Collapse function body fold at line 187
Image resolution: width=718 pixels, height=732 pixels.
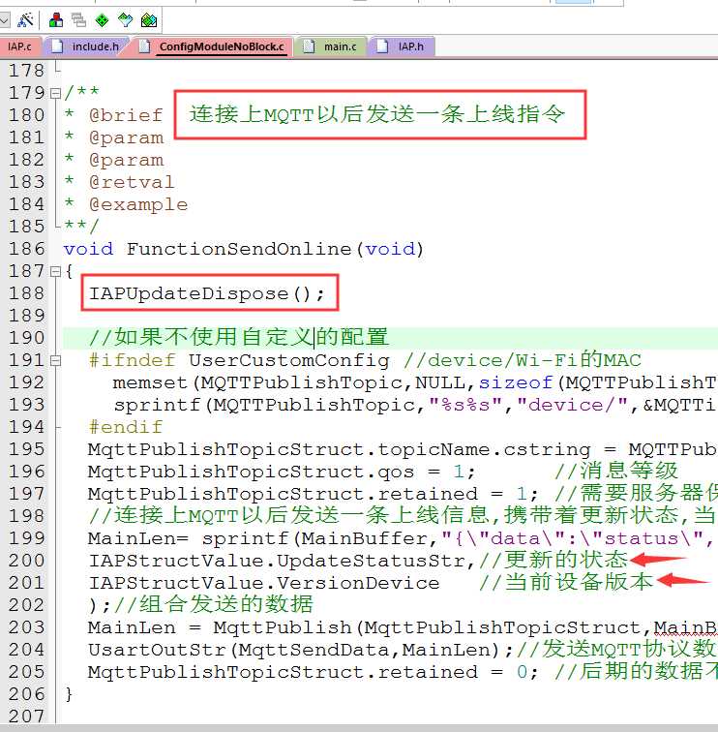coord(55,271)
